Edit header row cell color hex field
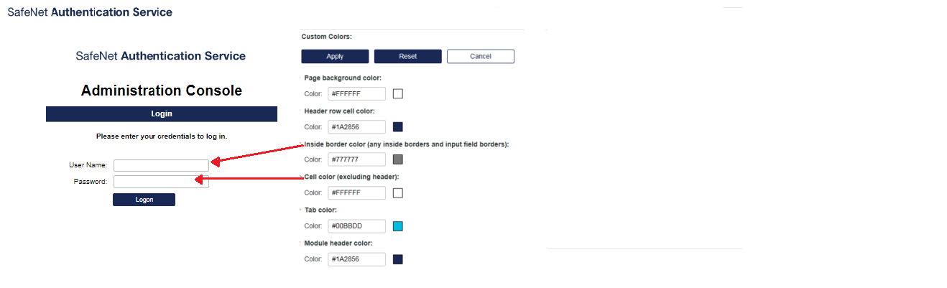 point(356,127)
